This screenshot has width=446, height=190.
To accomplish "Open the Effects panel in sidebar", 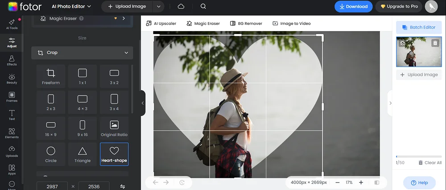I will pos(12,61).
